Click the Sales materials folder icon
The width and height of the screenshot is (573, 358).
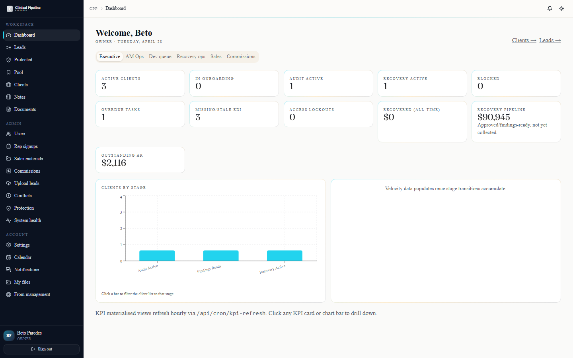(x=9, y=159)
